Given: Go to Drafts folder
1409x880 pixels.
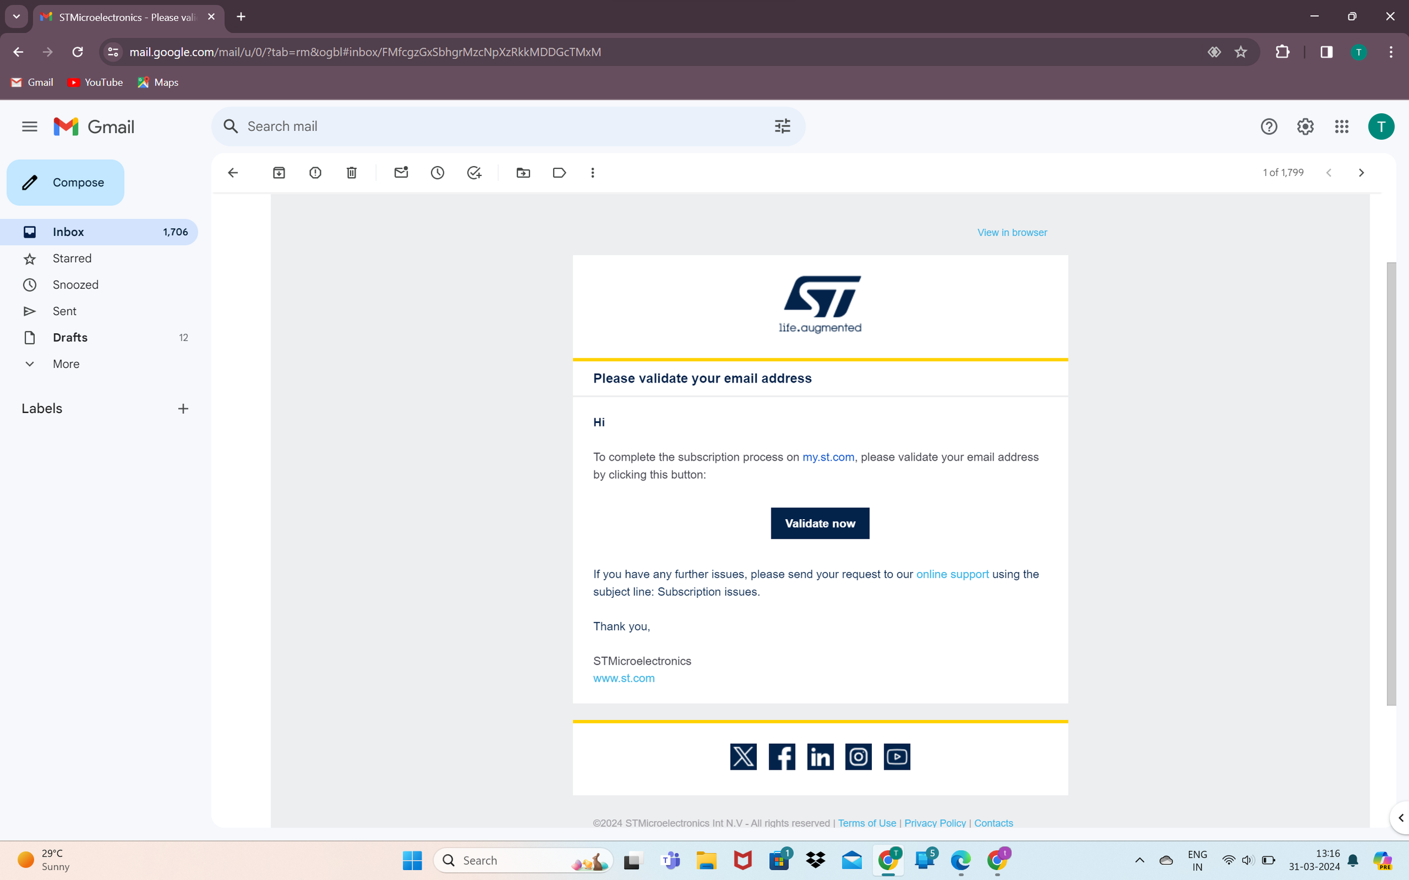Looking at the screenshot, I should point(70,337).
